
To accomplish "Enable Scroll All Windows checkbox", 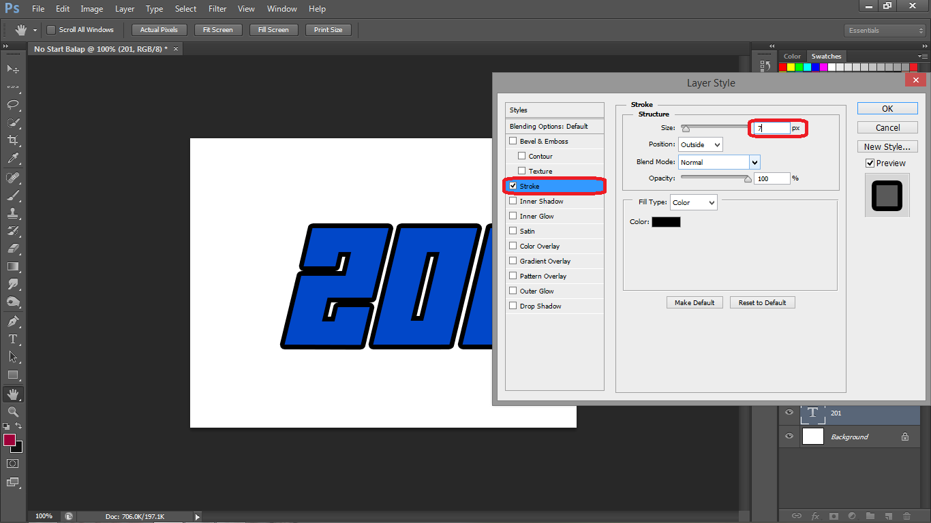I will 51,30.
